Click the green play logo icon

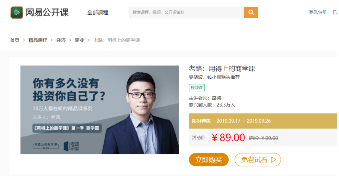click(x=17, y=12)
